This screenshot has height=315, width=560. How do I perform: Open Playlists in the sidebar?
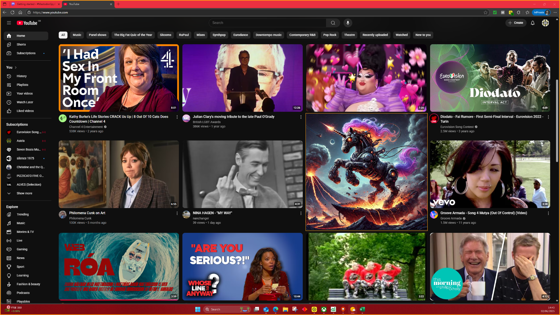(26, 85)
